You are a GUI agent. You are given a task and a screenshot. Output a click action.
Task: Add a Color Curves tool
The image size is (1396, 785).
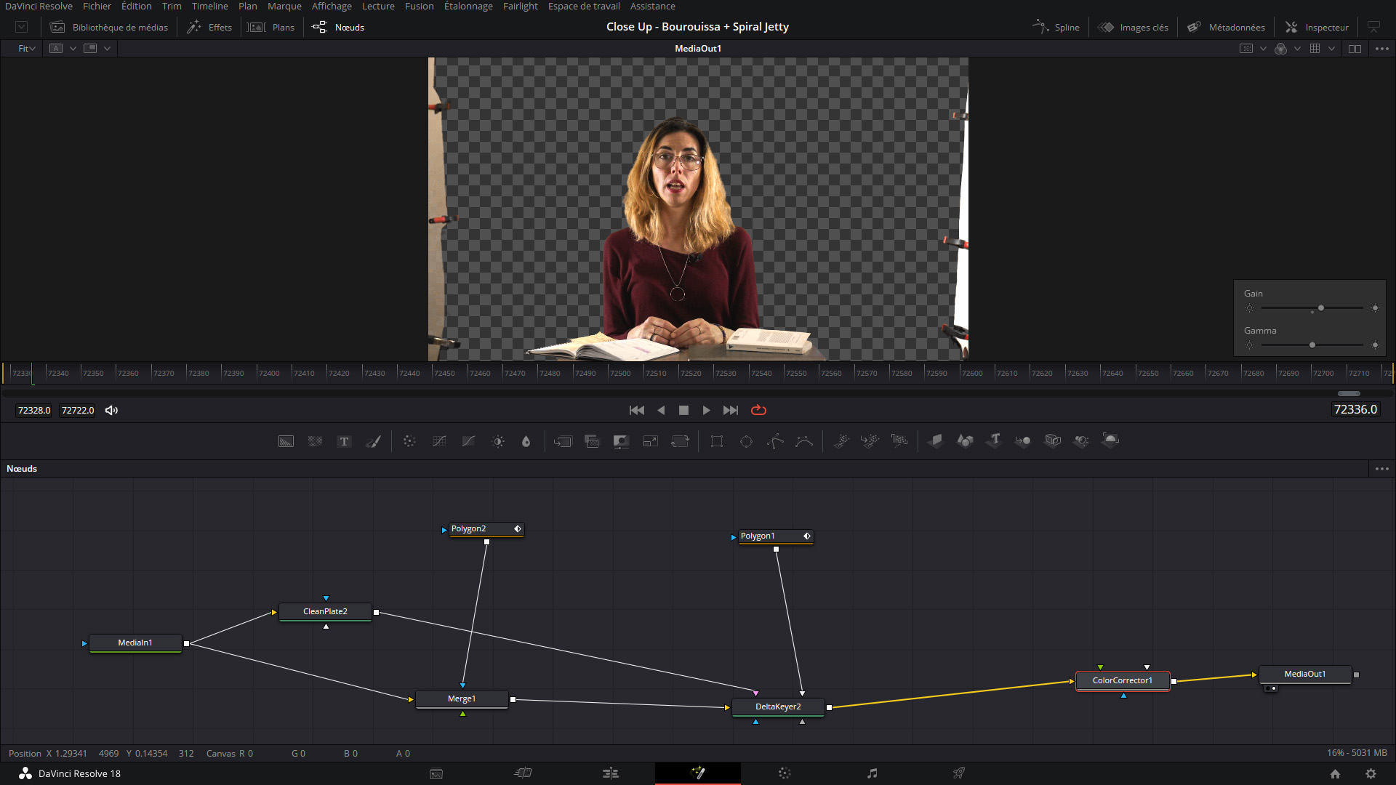[439, 441]
